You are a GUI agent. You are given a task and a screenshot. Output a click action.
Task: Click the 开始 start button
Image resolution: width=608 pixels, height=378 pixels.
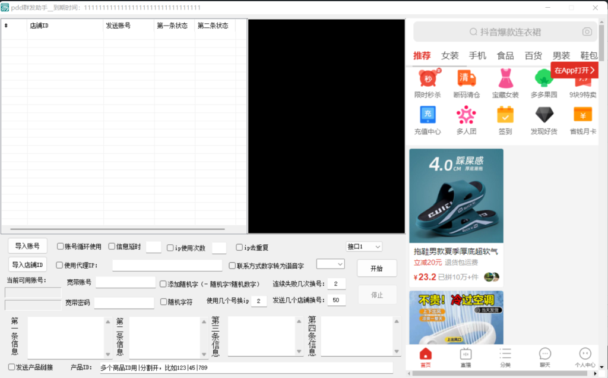click(376, 268)
